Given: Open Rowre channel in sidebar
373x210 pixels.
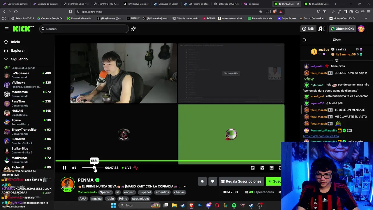Looking at the screenshot, I should [x=27, y=122].
